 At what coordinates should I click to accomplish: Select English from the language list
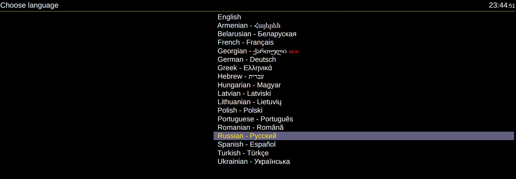[229, 17]
